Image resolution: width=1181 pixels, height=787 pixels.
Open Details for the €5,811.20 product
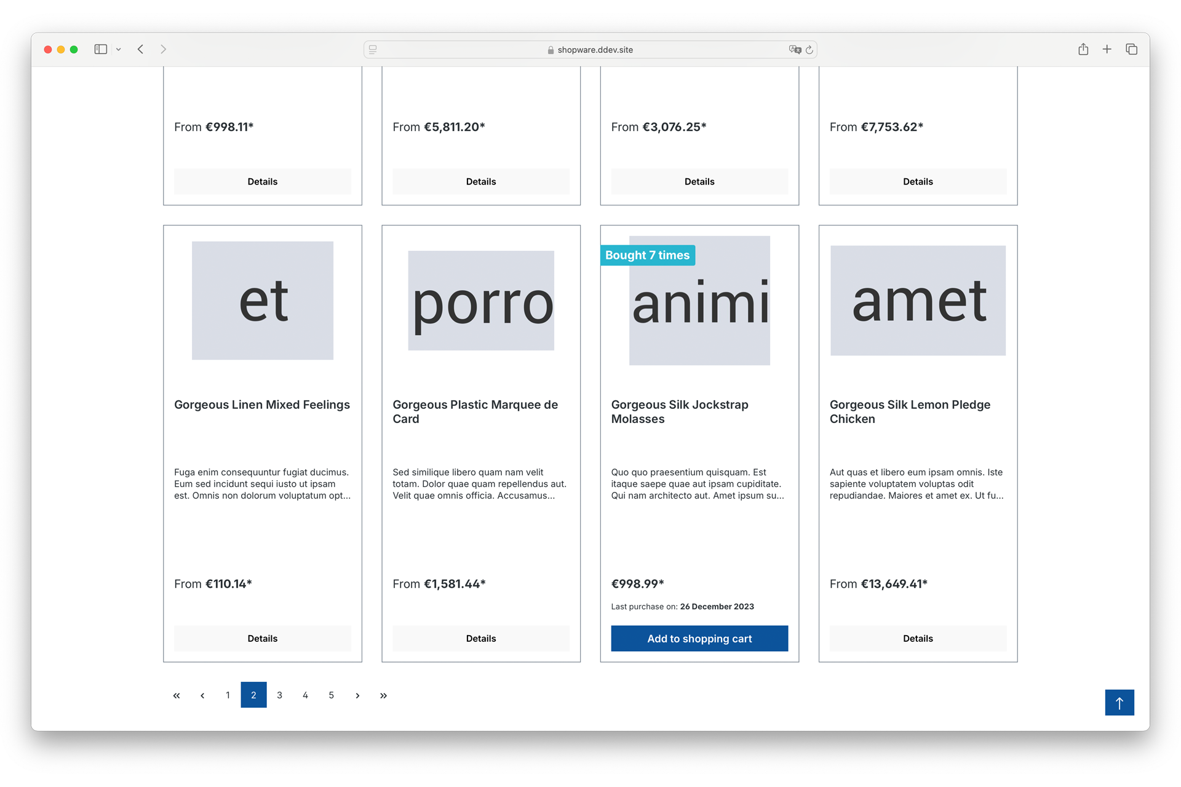481,181
